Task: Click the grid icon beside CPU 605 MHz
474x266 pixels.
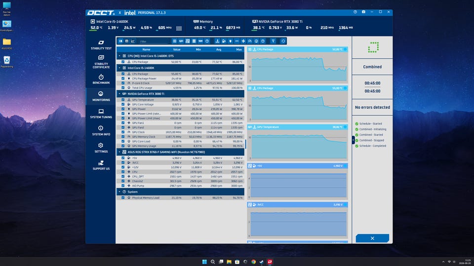Action: 179,29
